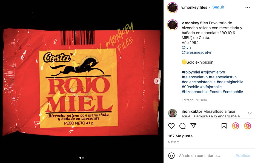The height and width of the screenshot is (163, 255).
Task: Open emoji picker smiley icon
Action: pyautogui.click(x=171, y=156)
